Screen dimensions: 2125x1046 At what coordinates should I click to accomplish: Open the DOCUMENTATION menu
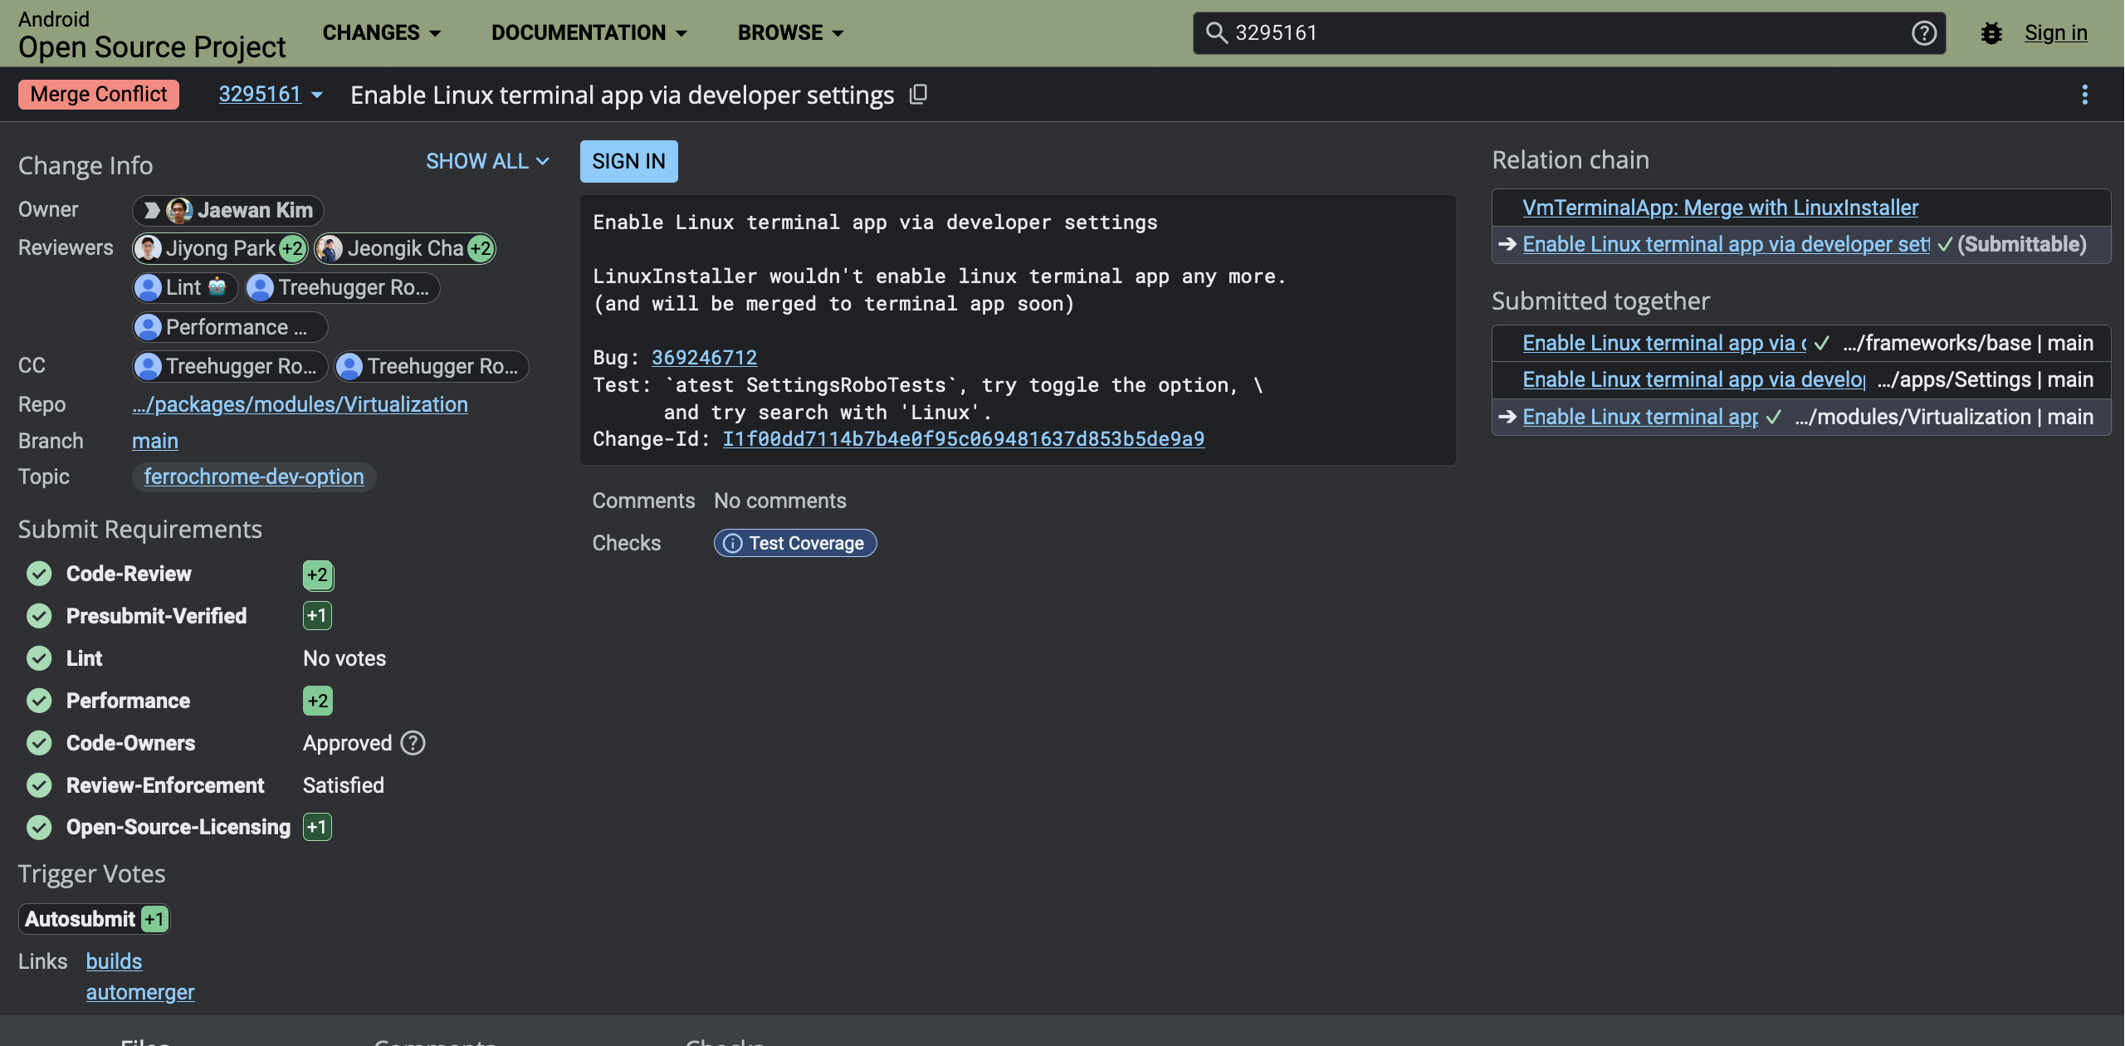[x=589, y=33]
